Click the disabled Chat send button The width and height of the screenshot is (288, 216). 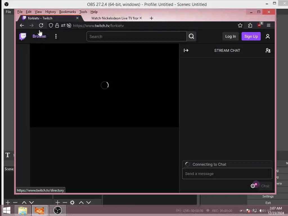(x=265, y=186)
